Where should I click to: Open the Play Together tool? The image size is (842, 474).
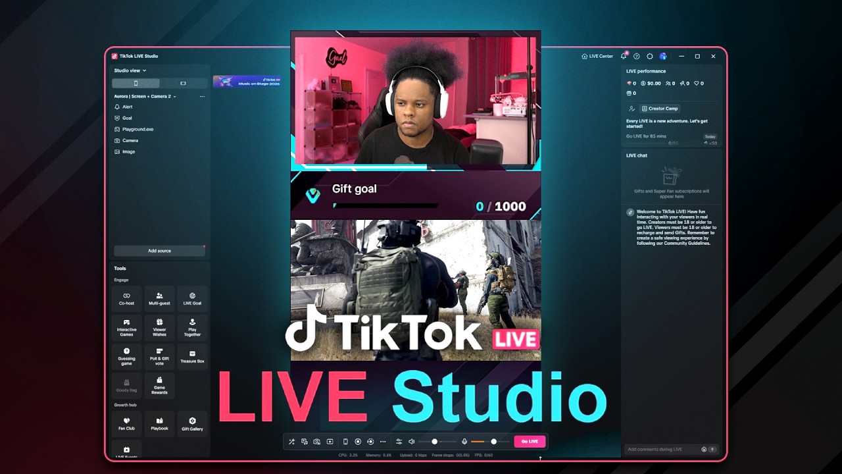click(192, 328)
